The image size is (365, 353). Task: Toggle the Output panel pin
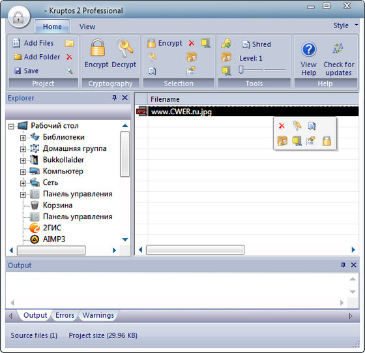[343, 265]
